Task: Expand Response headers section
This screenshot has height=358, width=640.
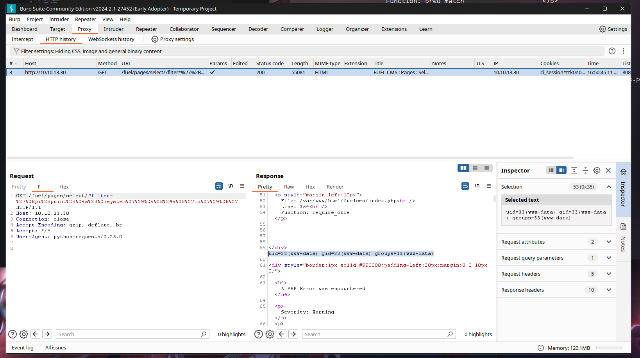Action: pyautogui.click(x=609, y=290)
